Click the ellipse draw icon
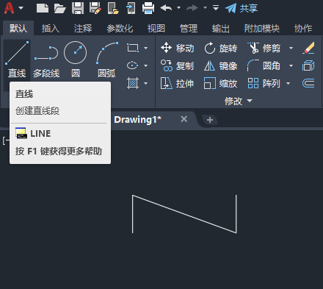The height and width of the screenshot is (289, 323). coord(132,65)
